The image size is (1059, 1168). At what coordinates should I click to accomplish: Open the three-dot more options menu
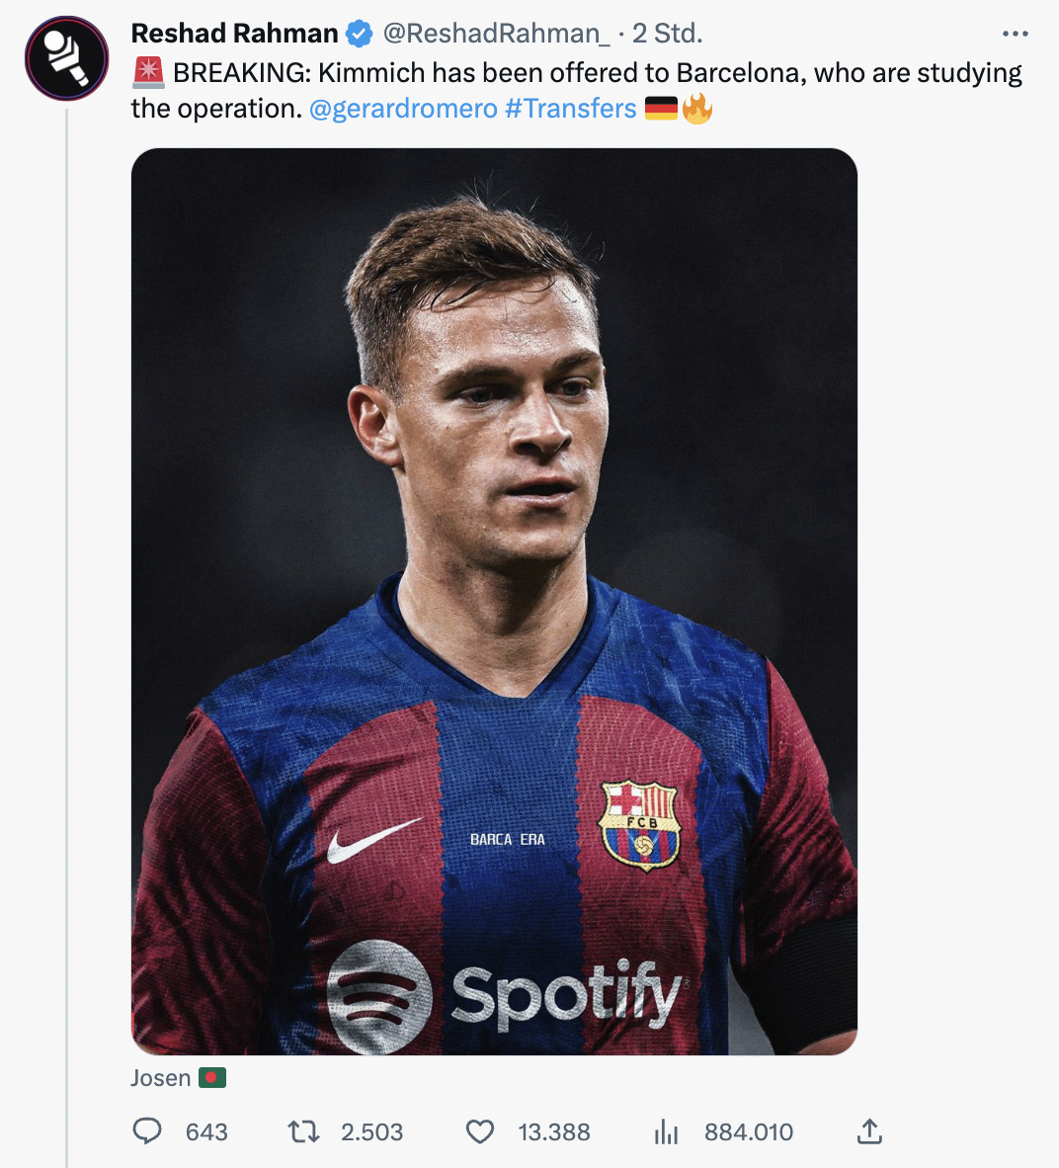point(1015,34)
